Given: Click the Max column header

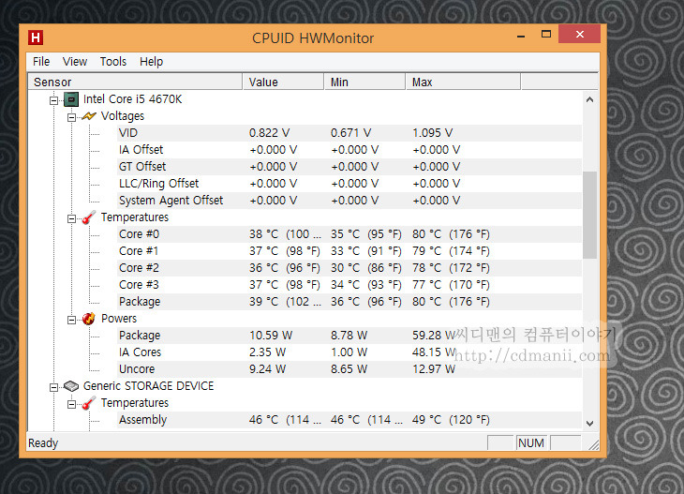Looking at the screenshot, I should 463,82.
